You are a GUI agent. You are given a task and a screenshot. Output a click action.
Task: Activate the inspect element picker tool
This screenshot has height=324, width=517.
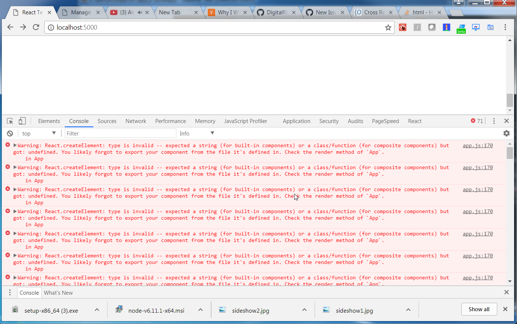[x=10, y=121]
